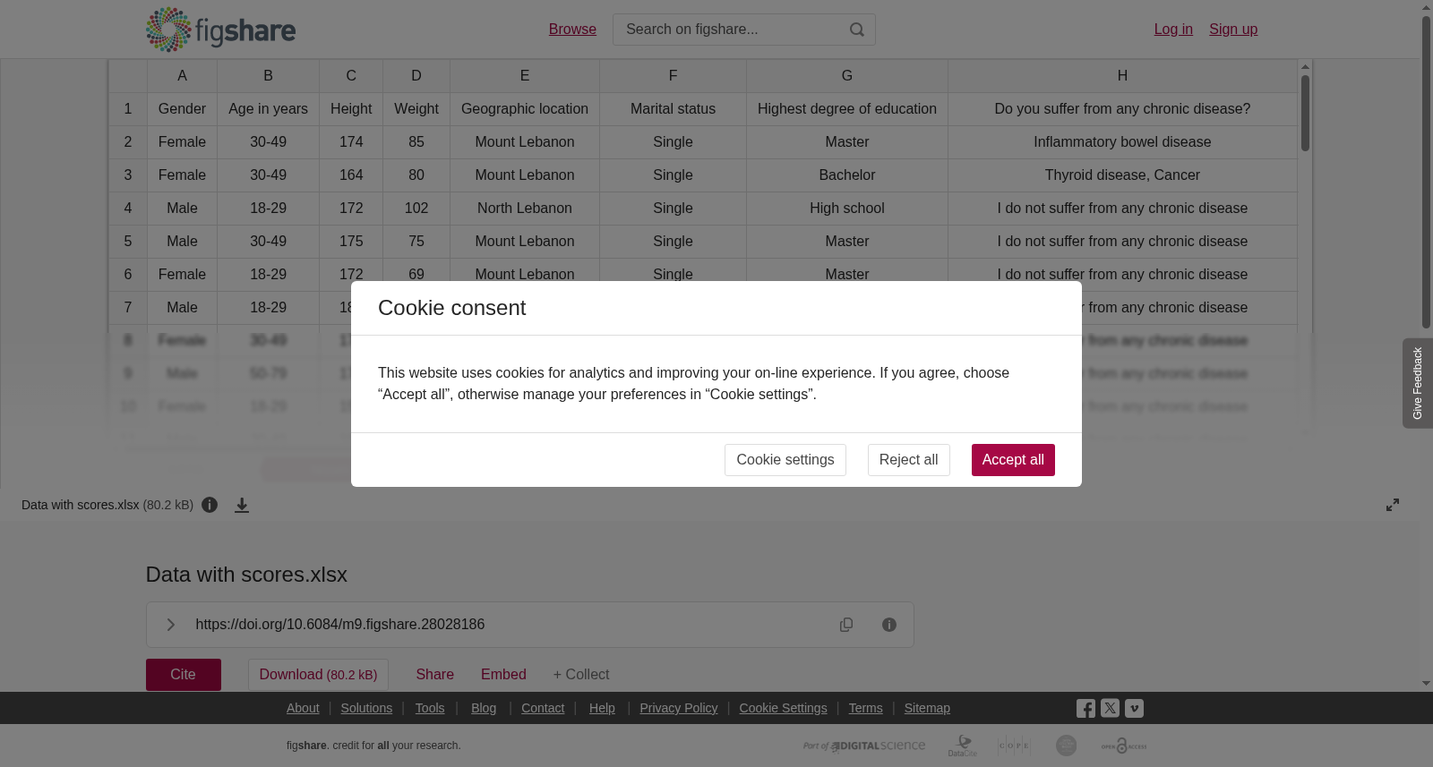Image resolution: width=1433 pixels, height=767 pixels.
Task: Expand the DOI details chevron
Action: [171, 625]
